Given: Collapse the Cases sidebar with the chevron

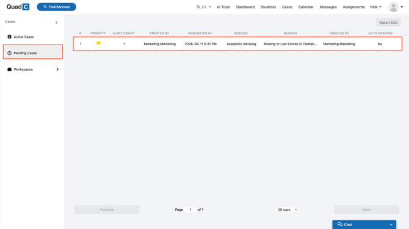Looking at the screenshot, I should click(x=57, y=23).
